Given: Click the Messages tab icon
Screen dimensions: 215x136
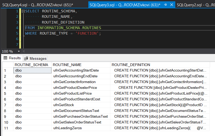Looking at the screenshot, I should (x=26, y=58).
